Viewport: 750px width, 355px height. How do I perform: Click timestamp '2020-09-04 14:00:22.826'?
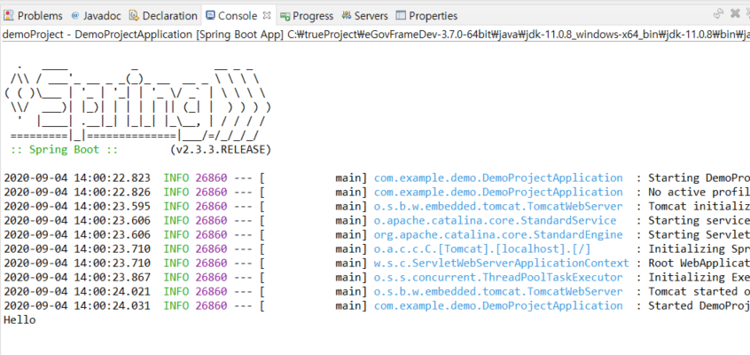click(x=77, y=192)
